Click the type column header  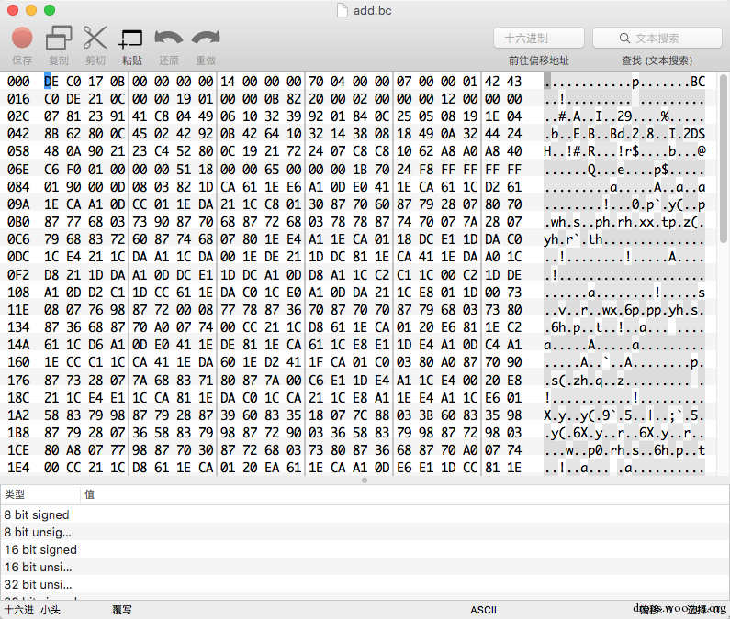pyautogui.click(x=40, y=494)
